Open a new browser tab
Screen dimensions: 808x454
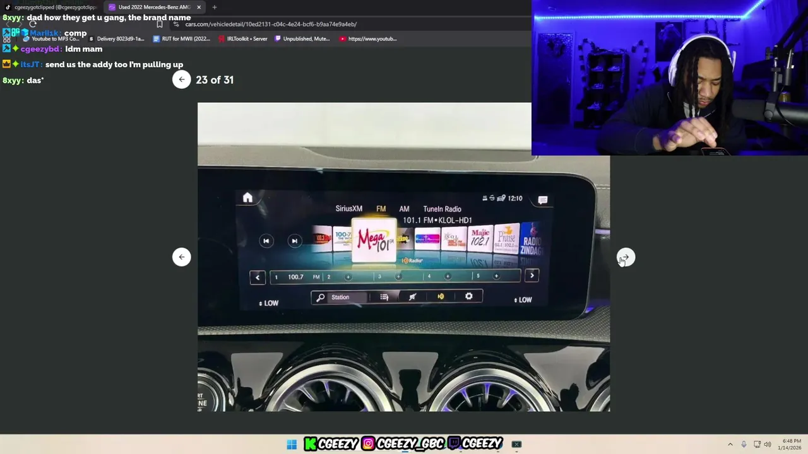point(215,7)
